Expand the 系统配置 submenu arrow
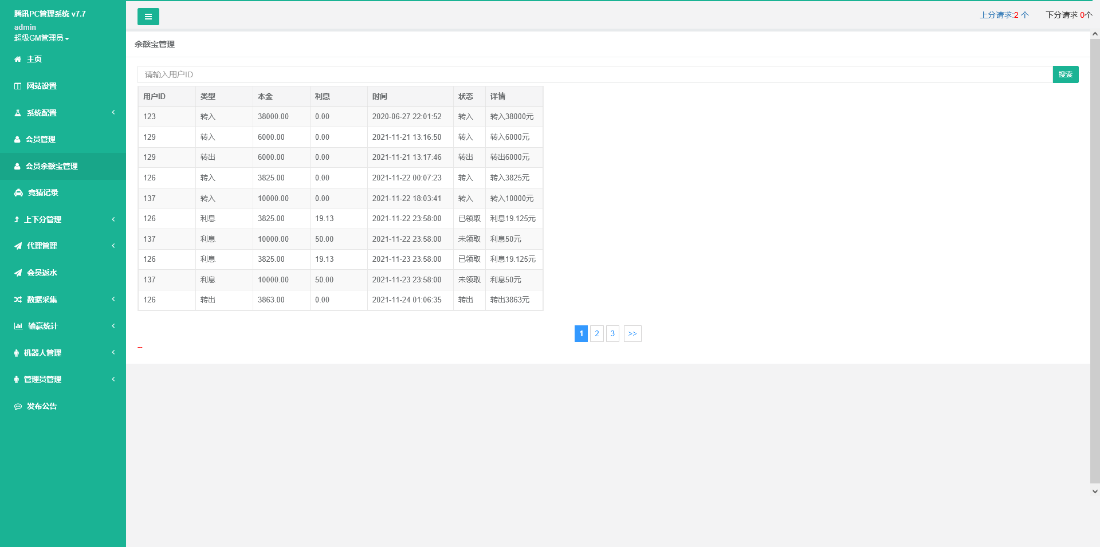 pyautogui.click(x=113, y=112)
